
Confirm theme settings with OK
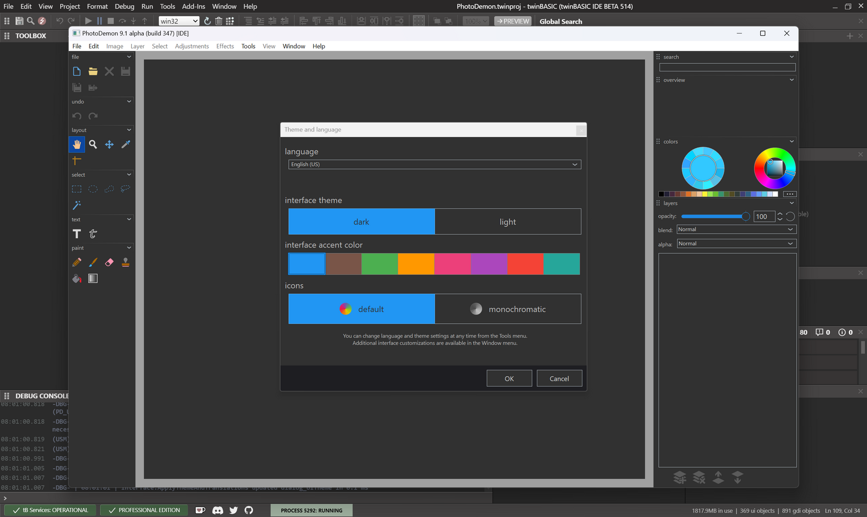pos(509,378)
